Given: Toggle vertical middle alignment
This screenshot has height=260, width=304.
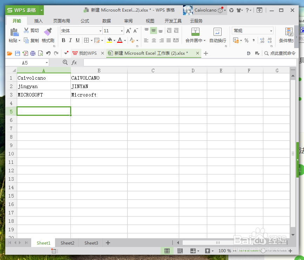Looking at the screenshot, I should click(154, 31).
